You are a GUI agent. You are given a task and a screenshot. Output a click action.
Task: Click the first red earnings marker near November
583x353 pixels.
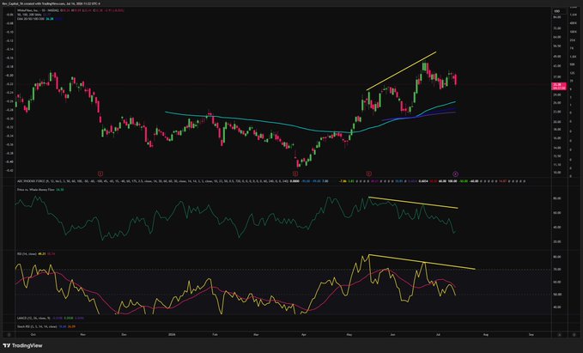click(100, 173)
